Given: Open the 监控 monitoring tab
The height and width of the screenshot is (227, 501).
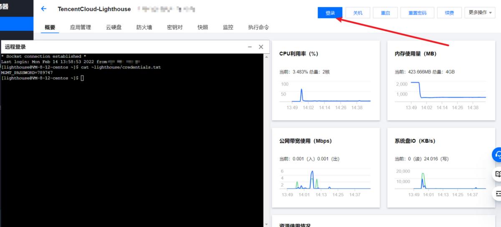Looking at the screenshot, I should [228, 27].
